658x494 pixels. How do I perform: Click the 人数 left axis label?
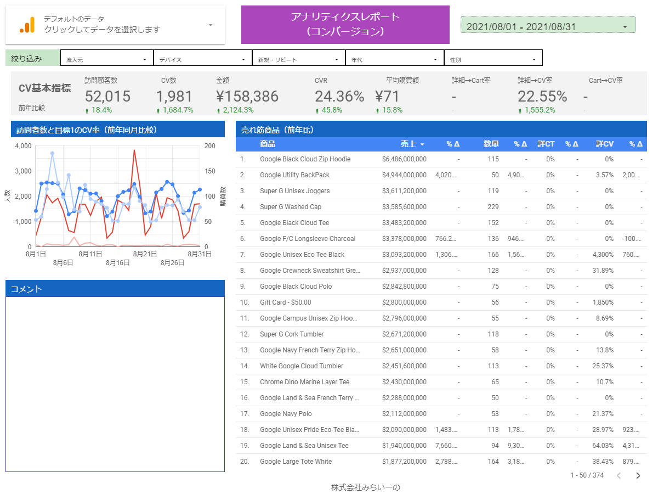(x=7, y=196)
